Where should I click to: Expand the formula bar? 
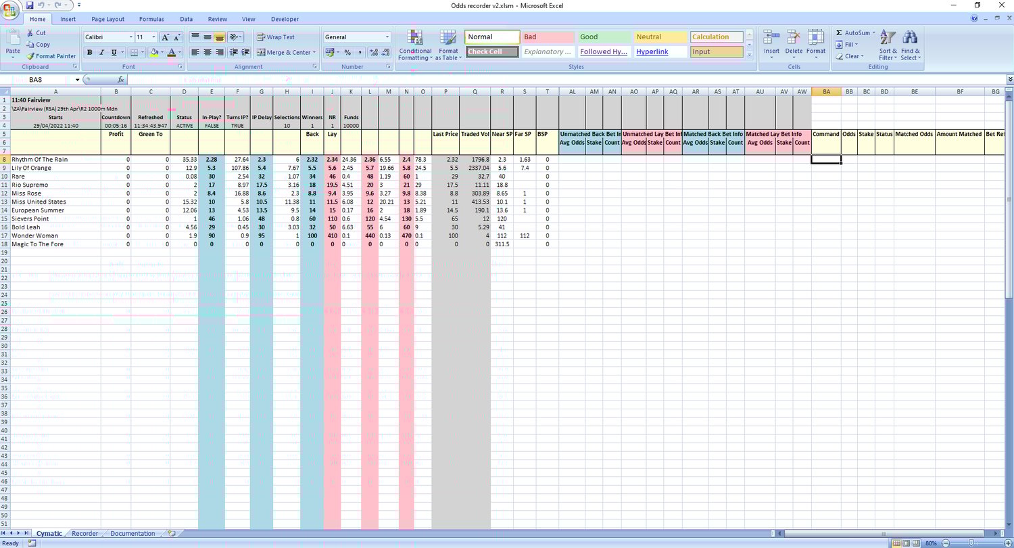point(1010,80)
